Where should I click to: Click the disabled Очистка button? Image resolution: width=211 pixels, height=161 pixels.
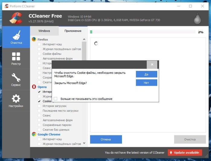190,139
